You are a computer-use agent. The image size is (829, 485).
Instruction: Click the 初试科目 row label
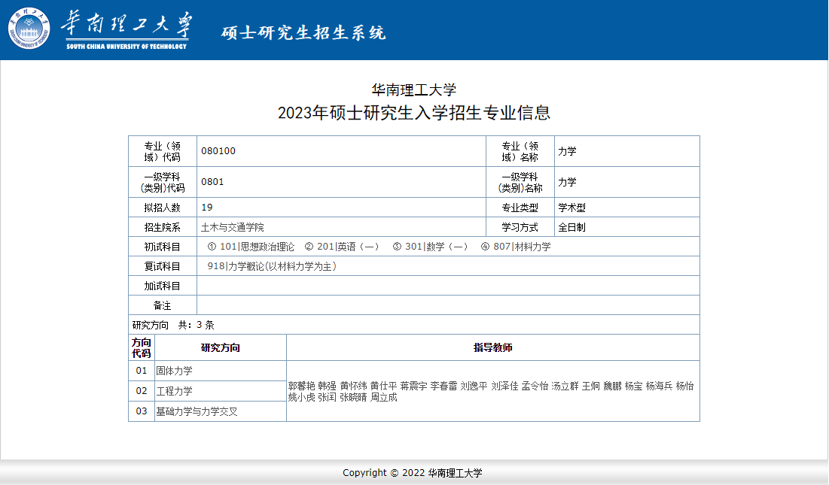point(163,247)
